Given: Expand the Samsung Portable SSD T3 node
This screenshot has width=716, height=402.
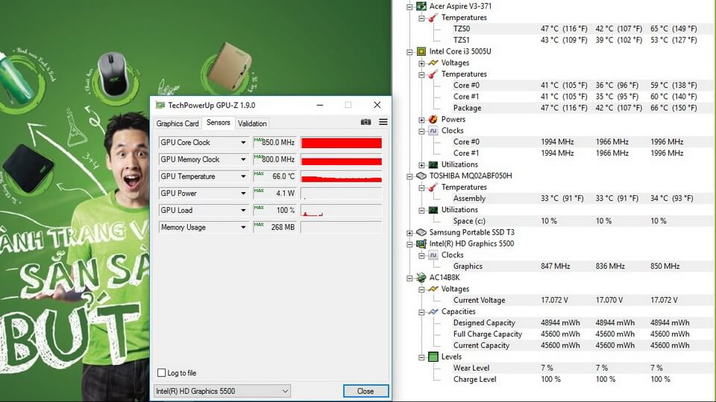Looking at the screenshot, I should pyautogui.click(x=409, y=233).
